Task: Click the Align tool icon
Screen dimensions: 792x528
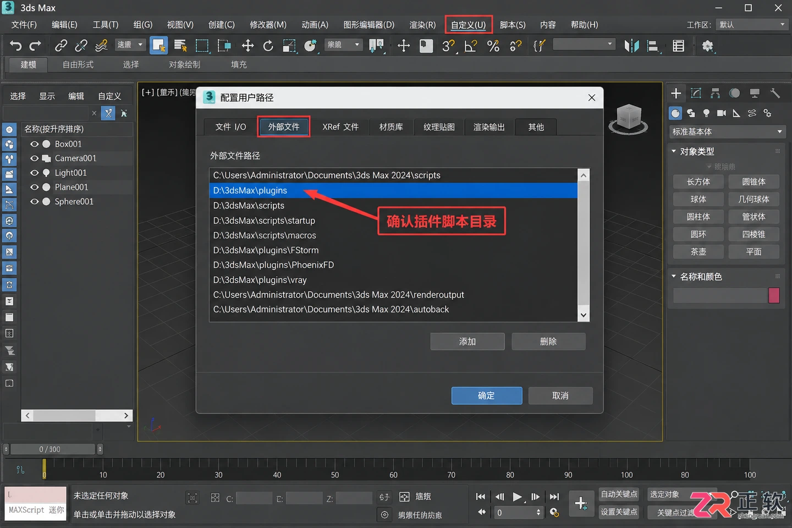Action: pyautogui.click(x=653, y=46)
